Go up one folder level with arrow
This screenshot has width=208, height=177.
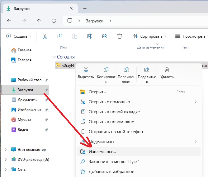click(x=39, y=21)
